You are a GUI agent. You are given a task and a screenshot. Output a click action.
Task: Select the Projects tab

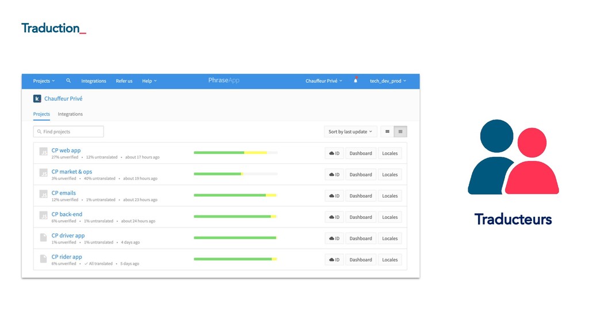pos(41,114)
